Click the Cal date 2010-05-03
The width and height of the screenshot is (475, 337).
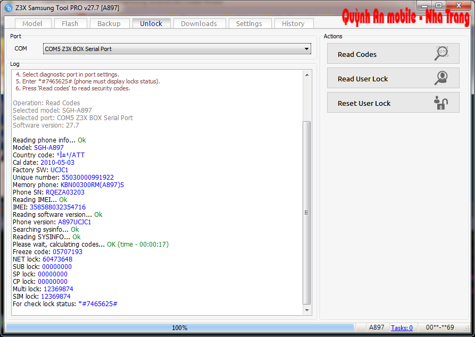tap(57, 163)
